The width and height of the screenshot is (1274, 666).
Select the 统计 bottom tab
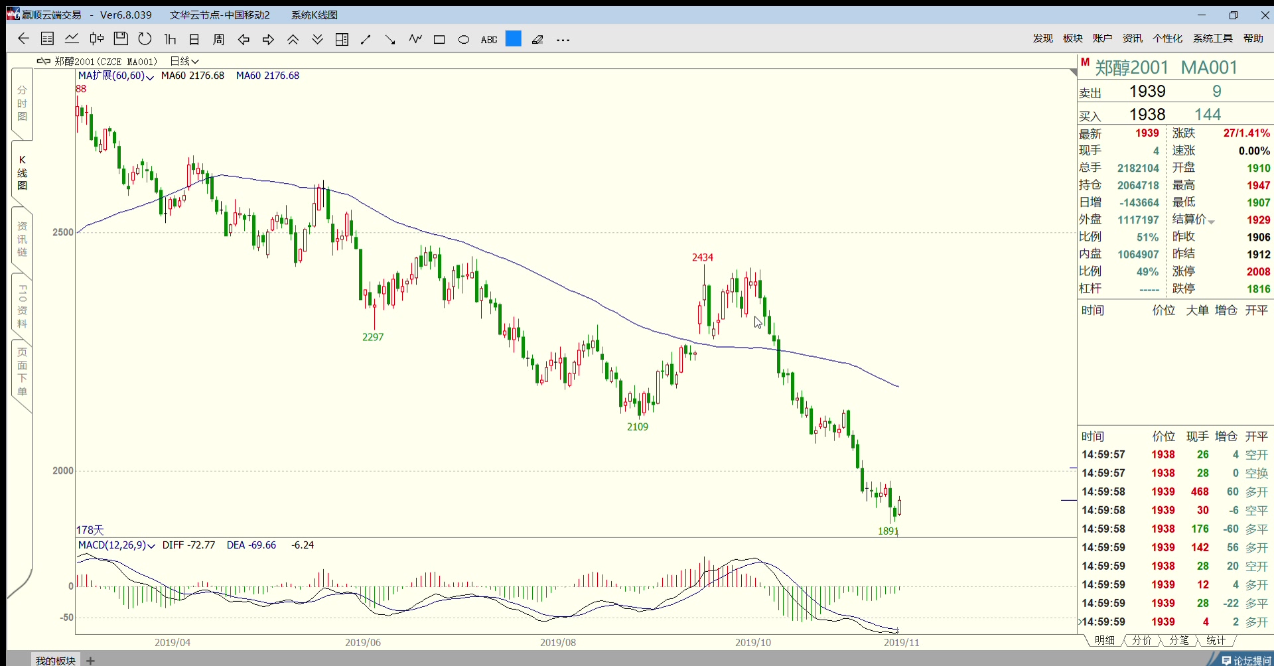point(1216,640)
